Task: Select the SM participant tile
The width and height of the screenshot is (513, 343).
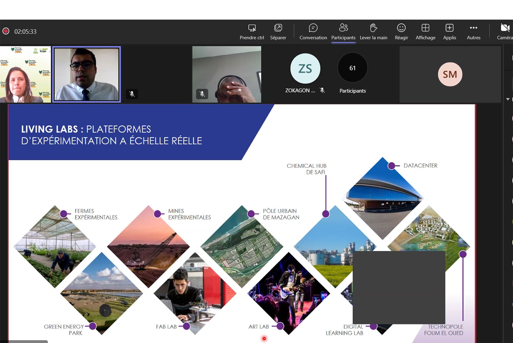Action: 450,74
